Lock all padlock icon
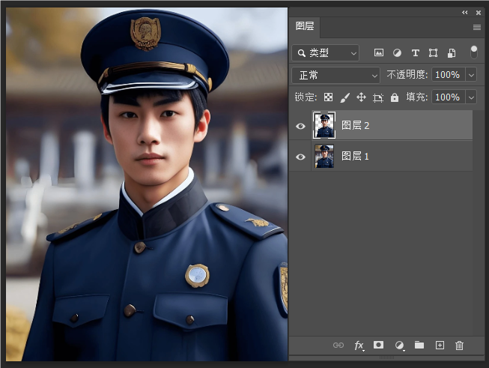The height and width of the screenshot is (368, 489). coord(395,97)
